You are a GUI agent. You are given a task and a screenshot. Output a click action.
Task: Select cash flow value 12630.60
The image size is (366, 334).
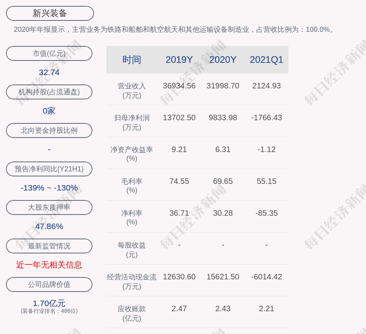[179, 277]
